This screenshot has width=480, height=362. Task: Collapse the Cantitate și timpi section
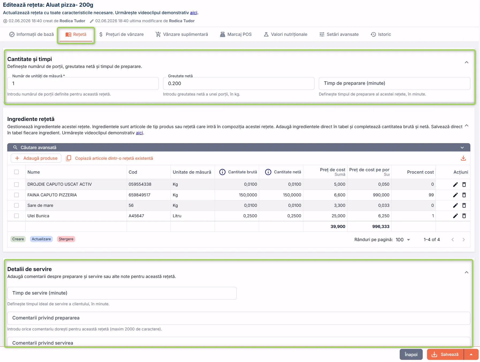click(467, 62)
